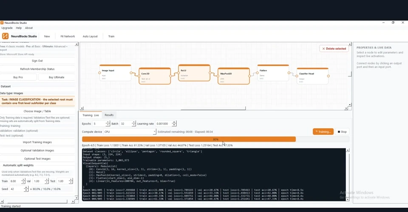The image size is (408, 212).
Task: Click the 'Epoch 4/5' training summary line
Action: [157, 145]
